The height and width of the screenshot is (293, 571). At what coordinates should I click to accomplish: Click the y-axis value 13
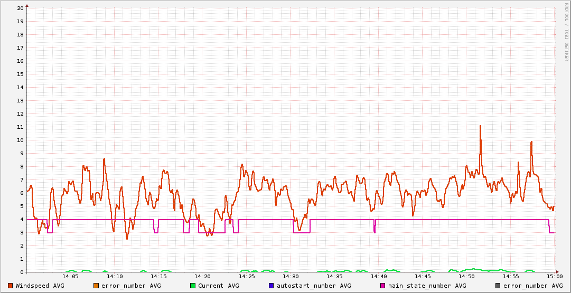tap(21, 100)
